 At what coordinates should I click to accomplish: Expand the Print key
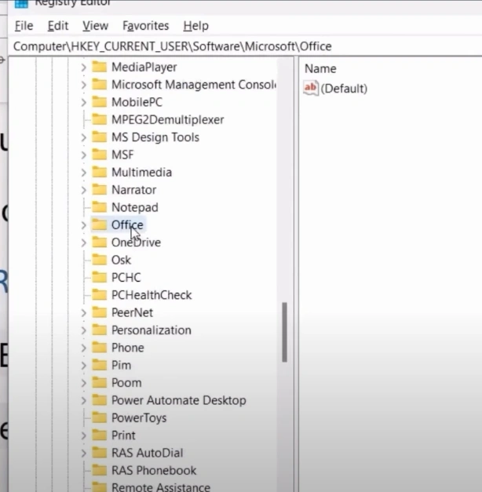[x=83, y=436]
